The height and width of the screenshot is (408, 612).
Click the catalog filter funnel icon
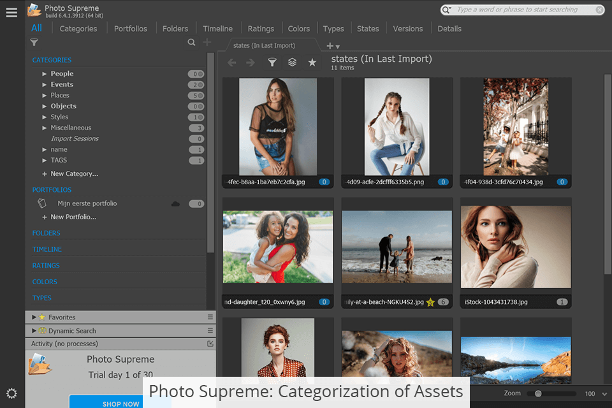coord(34,43)
